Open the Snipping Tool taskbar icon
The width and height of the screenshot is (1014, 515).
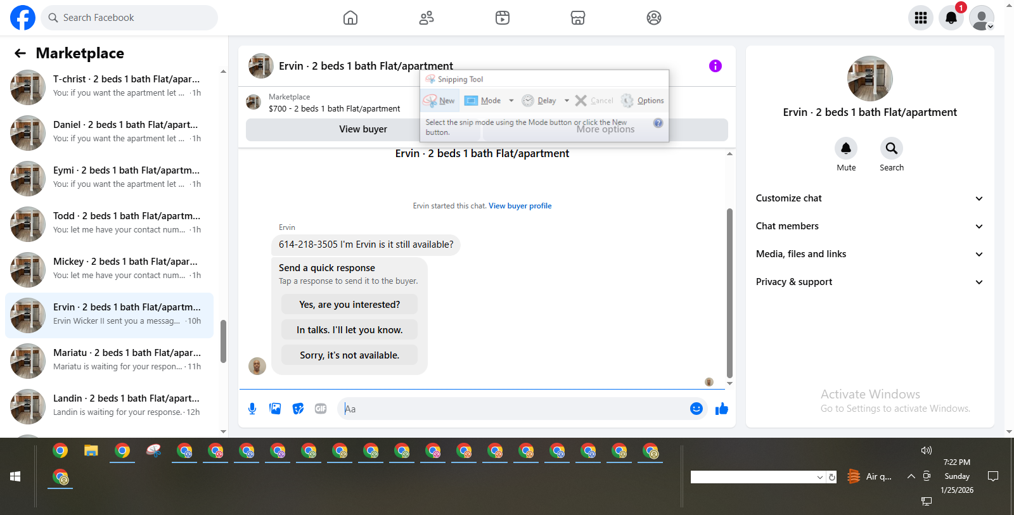pyautogui.click(x=153, y=451)
